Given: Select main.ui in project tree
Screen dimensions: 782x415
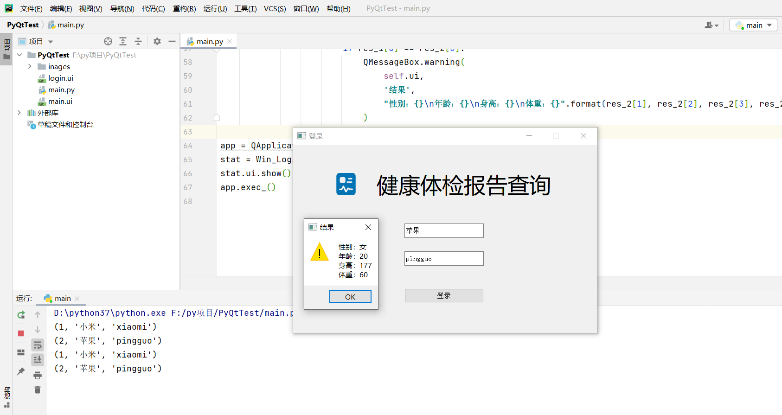Looking at the screenshot, I should click(60, 101).
